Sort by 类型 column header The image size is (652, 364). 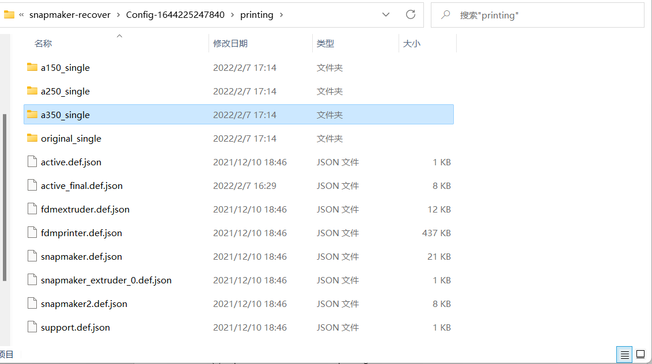[325, 43]
